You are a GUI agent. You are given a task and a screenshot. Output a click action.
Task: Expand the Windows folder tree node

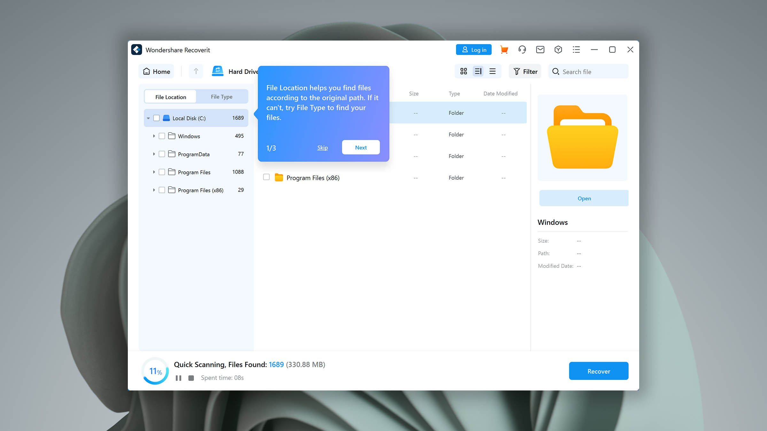coord(154,136)
